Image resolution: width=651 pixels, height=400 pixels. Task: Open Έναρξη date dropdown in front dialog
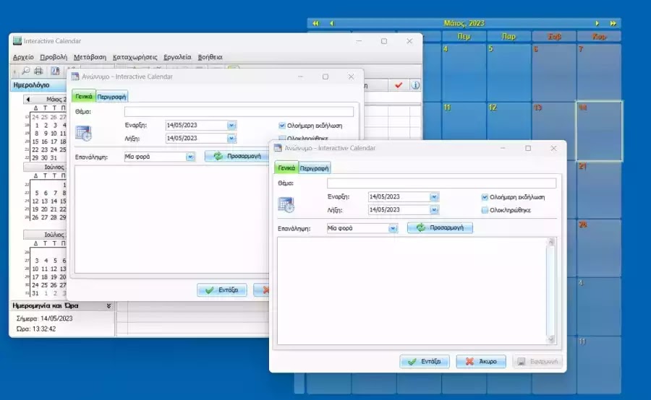coord(434,197)
